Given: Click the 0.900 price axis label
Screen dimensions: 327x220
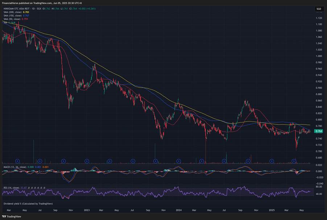Looking at the screenshot, I should pos(319,88).
